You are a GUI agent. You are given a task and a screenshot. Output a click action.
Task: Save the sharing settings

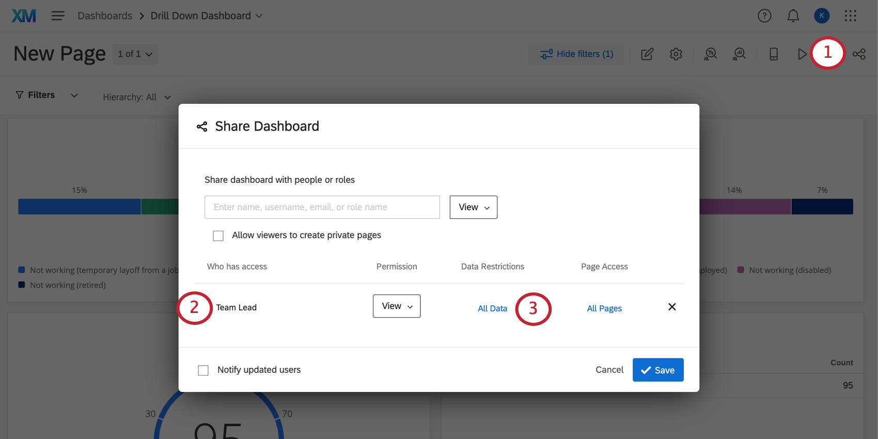coord(657,370)
